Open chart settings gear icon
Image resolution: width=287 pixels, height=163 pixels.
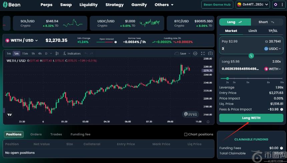point(195,54)
